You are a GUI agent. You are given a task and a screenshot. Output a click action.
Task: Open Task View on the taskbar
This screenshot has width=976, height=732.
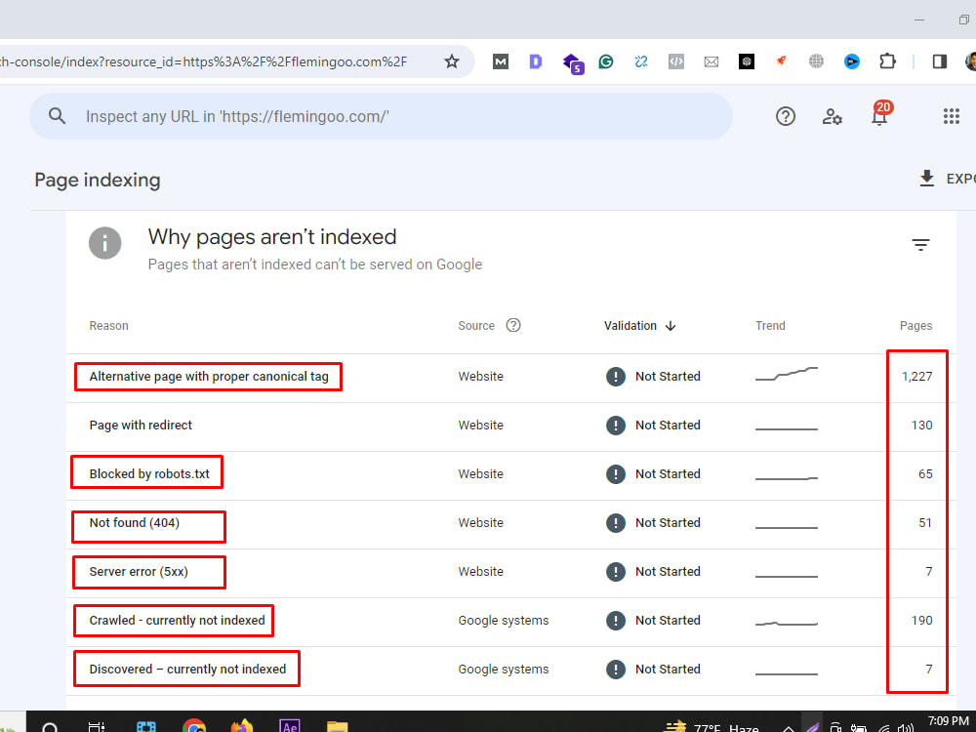point(96,726)
